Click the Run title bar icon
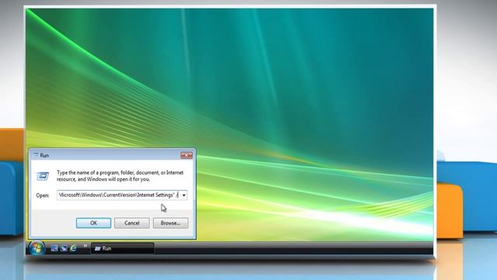This screenshot has height=280, width=497. pos(36,155)
